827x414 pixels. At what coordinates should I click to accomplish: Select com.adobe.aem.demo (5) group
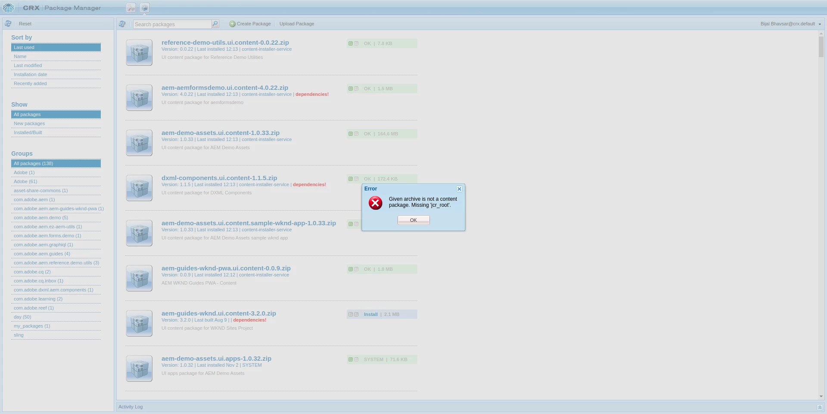(56, 218)
